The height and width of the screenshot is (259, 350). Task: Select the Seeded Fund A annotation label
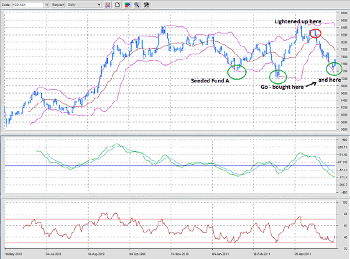point(210,78)
